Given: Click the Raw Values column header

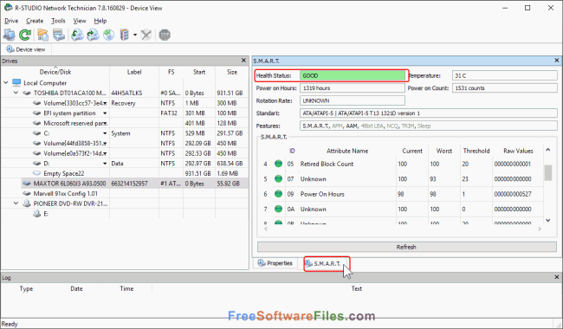Looking at the screenshot, I should [518, 151].
